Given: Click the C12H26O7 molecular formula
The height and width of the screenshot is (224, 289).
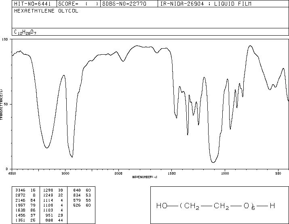Looking at the screenshot, I should click(x=25, y=32).
